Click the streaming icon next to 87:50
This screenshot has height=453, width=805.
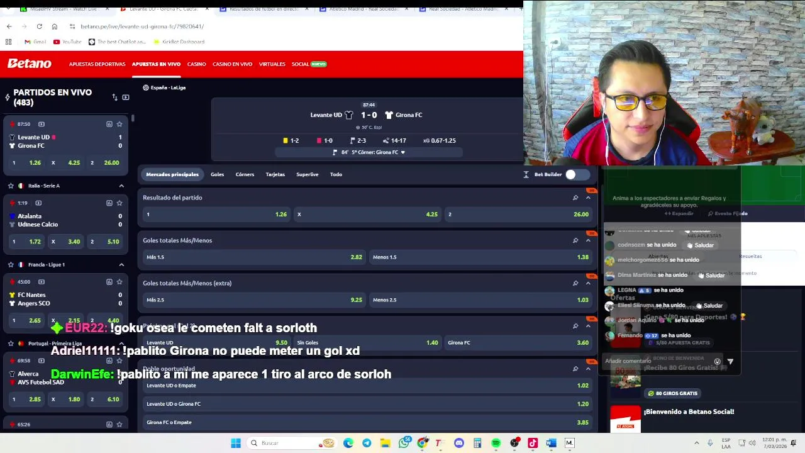tap(42, 124)
